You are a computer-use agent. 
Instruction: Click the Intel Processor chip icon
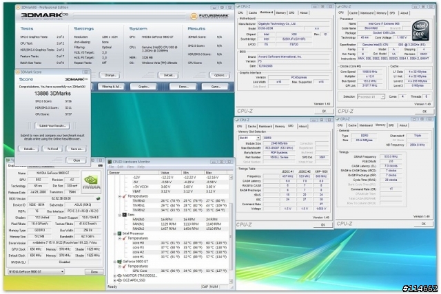pyautogui.click(x=119, y=233)
